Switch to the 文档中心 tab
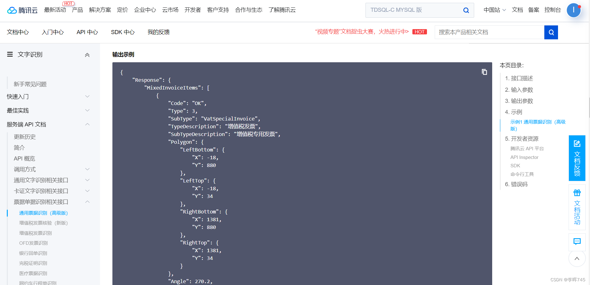The height and width of the screenshot is (285, 590). point(18,32)
